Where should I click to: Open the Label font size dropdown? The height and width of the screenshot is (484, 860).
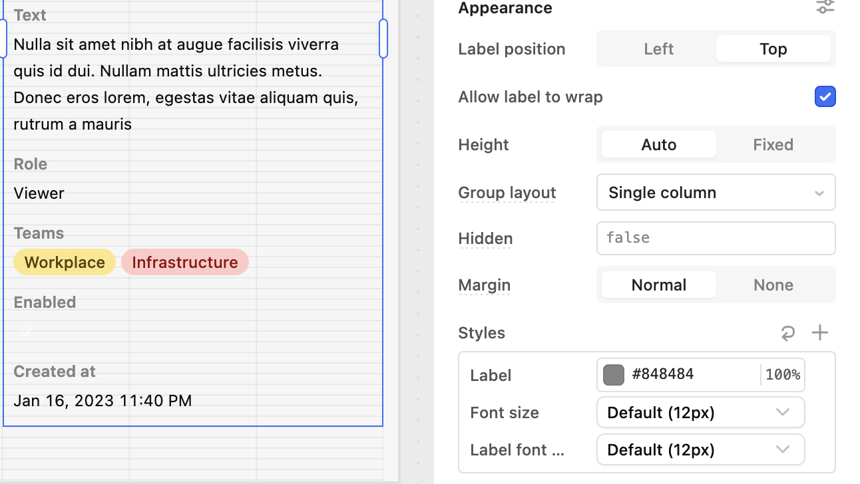[x=700, y=449]
